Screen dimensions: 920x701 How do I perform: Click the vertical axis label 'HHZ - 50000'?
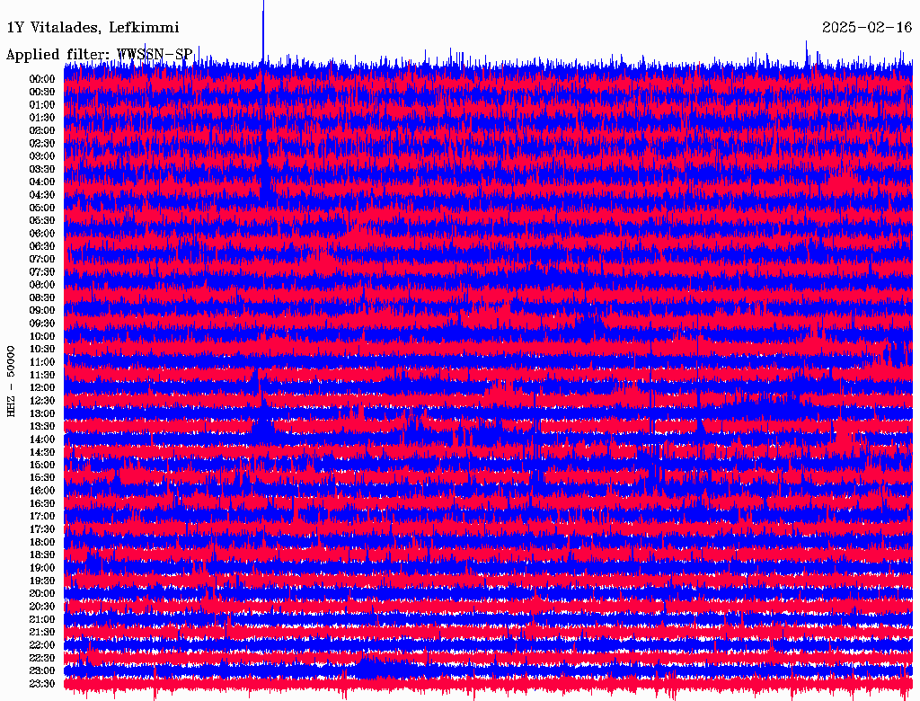point(11,382)
